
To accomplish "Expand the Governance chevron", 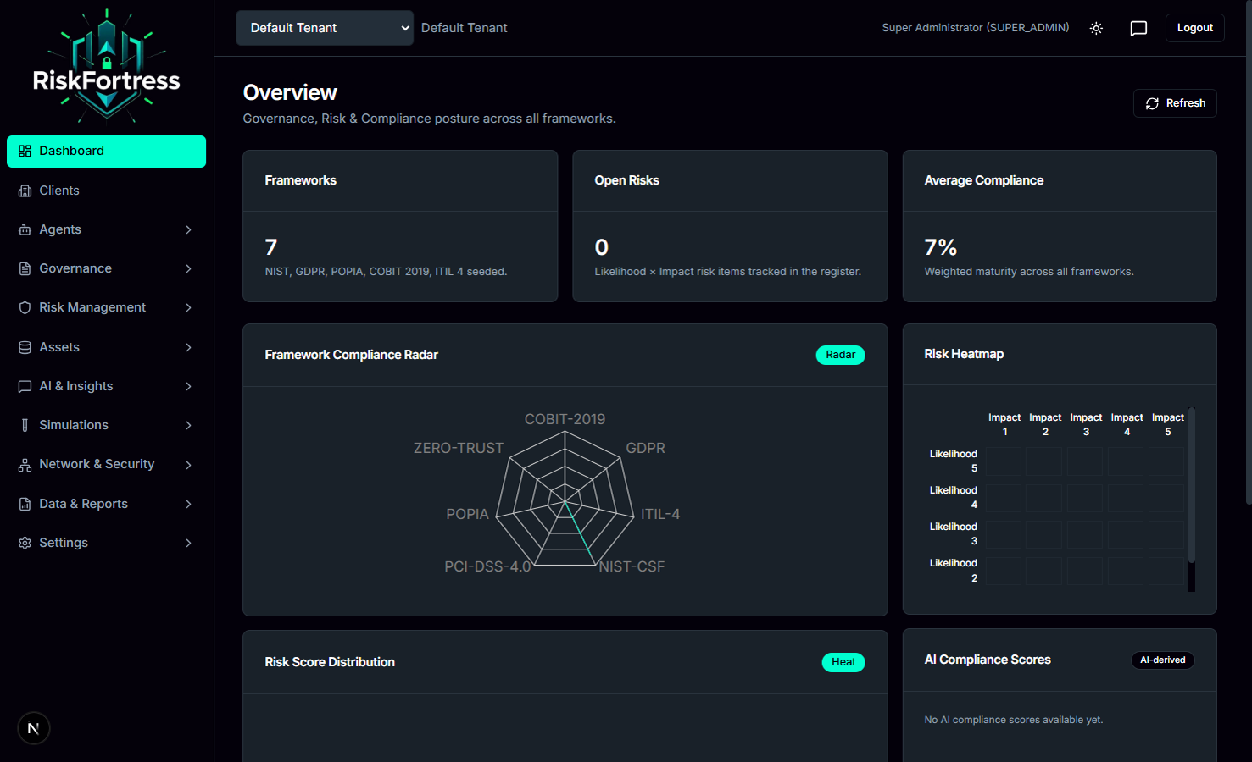I will (188, 268).
